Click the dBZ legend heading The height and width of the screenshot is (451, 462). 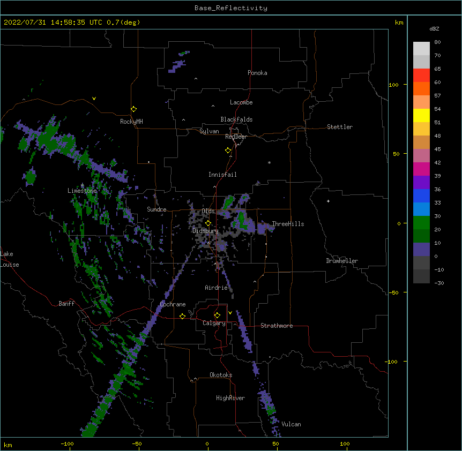434,28
